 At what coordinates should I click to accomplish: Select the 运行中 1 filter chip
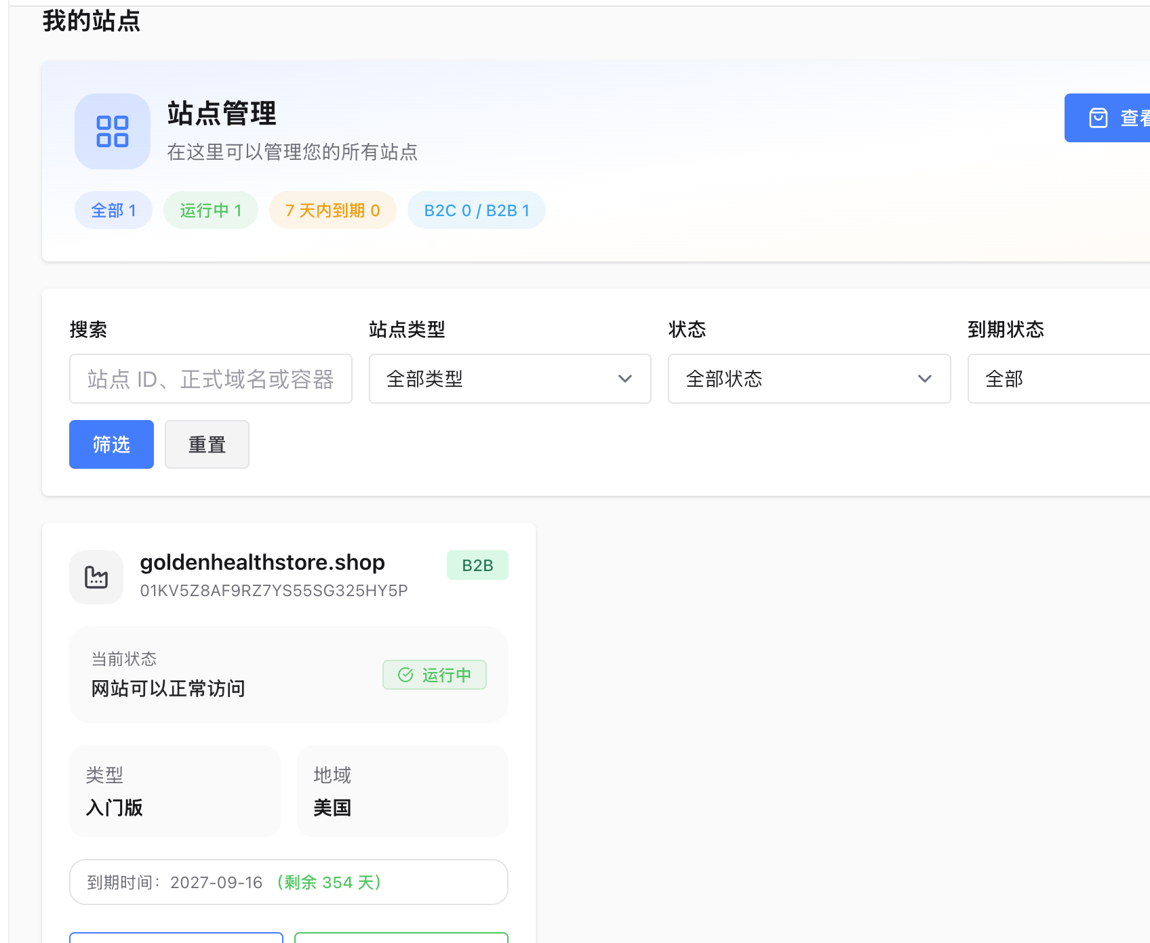click(x=211, y=210)
